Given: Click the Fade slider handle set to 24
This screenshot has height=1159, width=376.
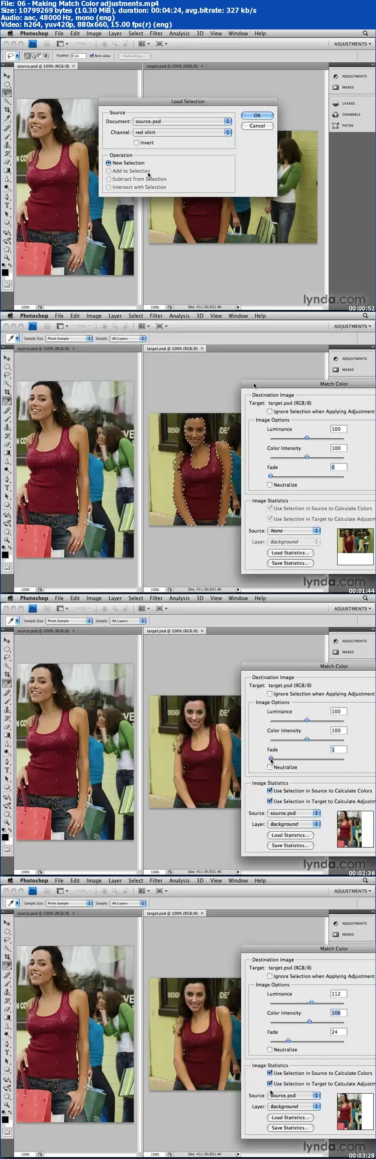Looking at the screenshot, I should 288,1040.
